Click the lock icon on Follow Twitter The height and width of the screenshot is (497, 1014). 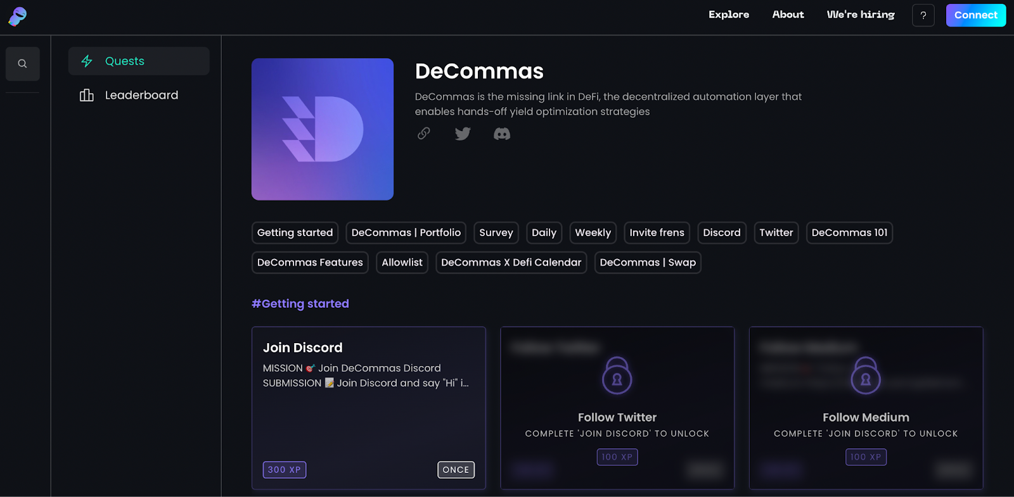click(617, 375)
